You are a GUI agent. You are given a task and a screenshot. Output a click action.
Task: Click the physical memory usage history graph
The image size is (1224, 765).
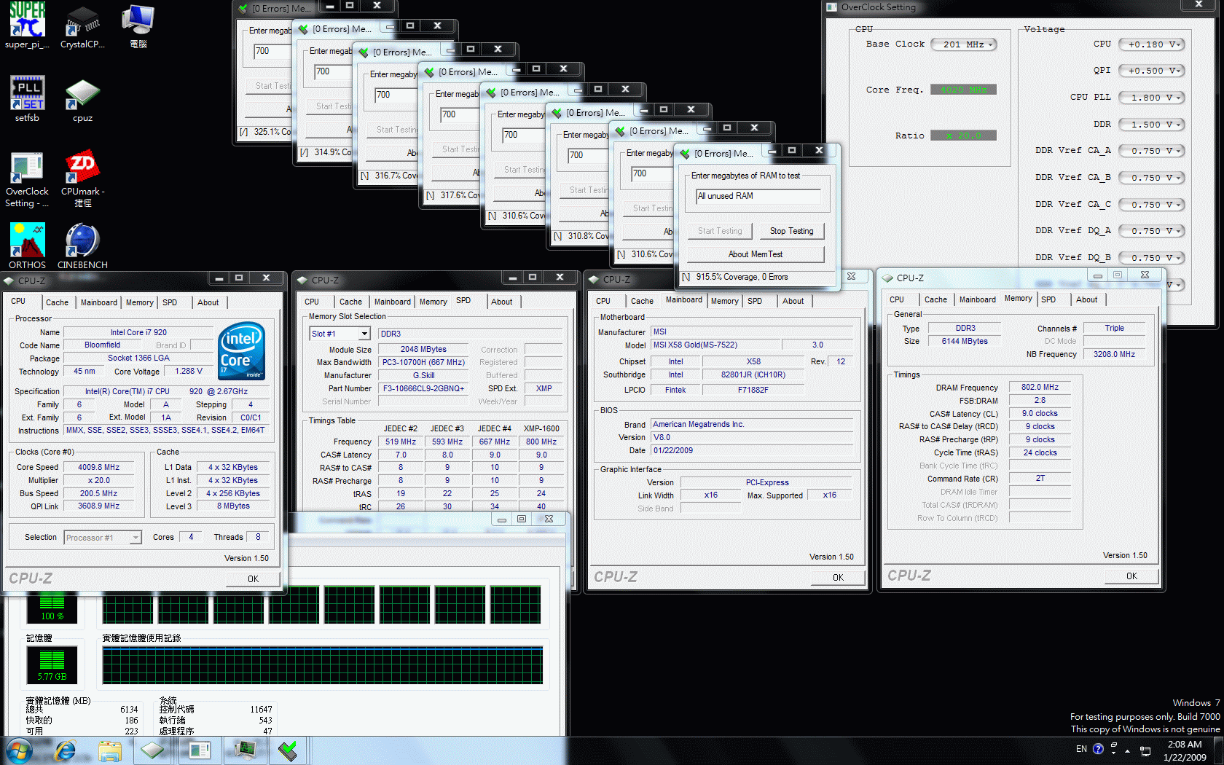click(x=323, y=665)
